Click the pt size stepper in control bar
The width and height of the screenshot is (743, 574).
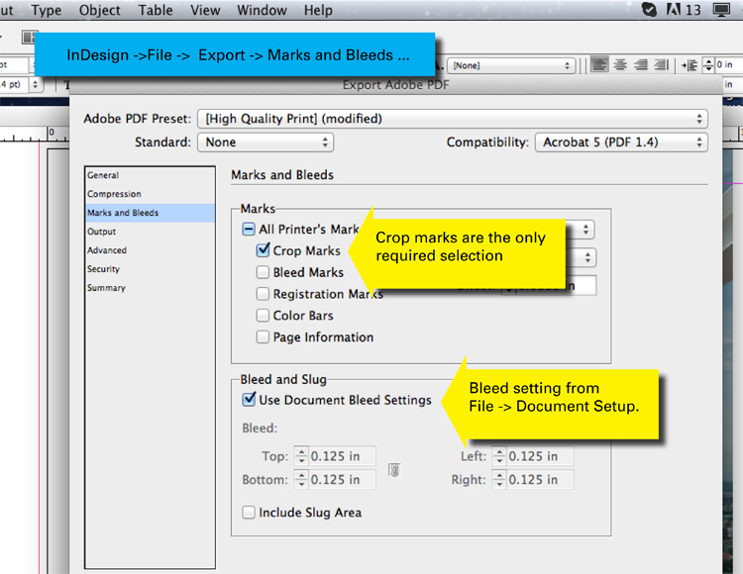click(x=35, y=85)
